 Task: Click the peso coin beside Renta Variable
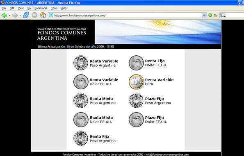[81, 63]
